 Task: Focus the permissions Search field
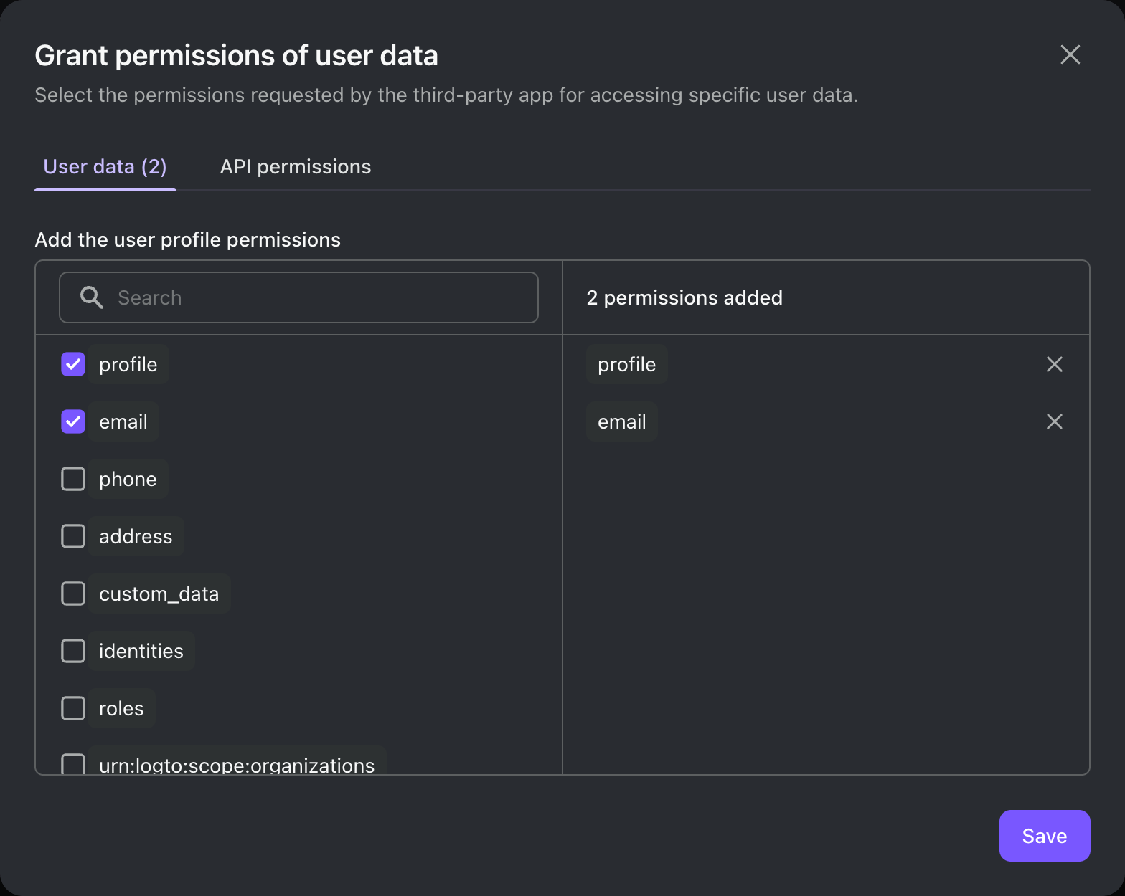click(316, 297)
